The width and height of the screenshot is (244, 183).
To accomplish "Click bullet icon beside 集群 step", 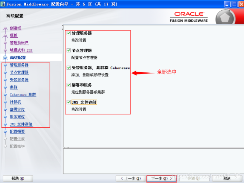I will coord(5,87).
